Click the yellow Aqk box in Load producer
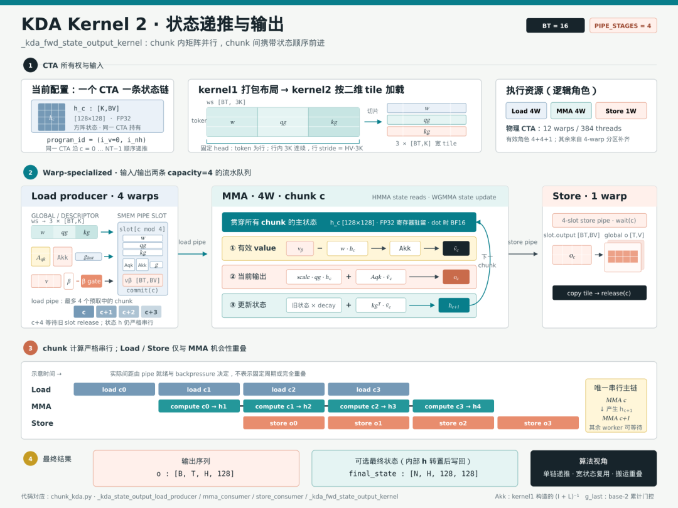Screen dimensions: 678x508 tap(41, 257)
